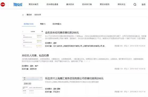The height and width of the screenshot is (97, 148).
Task: Click the summary text of the 私自扣费 complaint
Action: tap(83, 60)
